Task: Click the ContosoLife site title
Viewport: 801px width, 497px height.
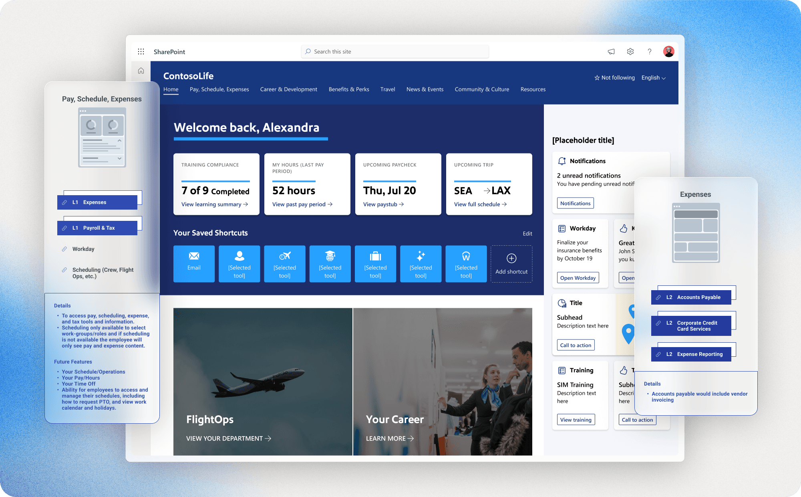Action: [x=188, y=76]
